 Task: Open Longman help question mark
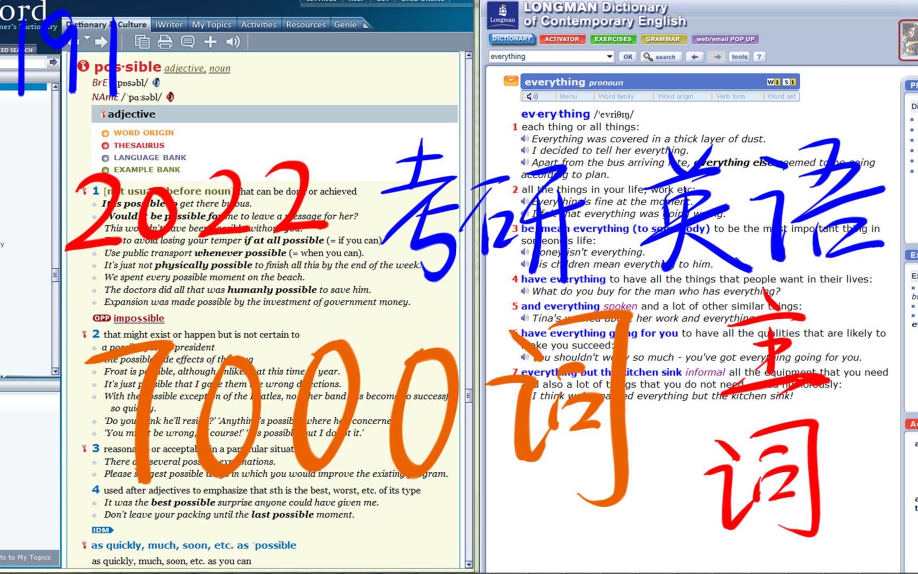coord(759,57)
